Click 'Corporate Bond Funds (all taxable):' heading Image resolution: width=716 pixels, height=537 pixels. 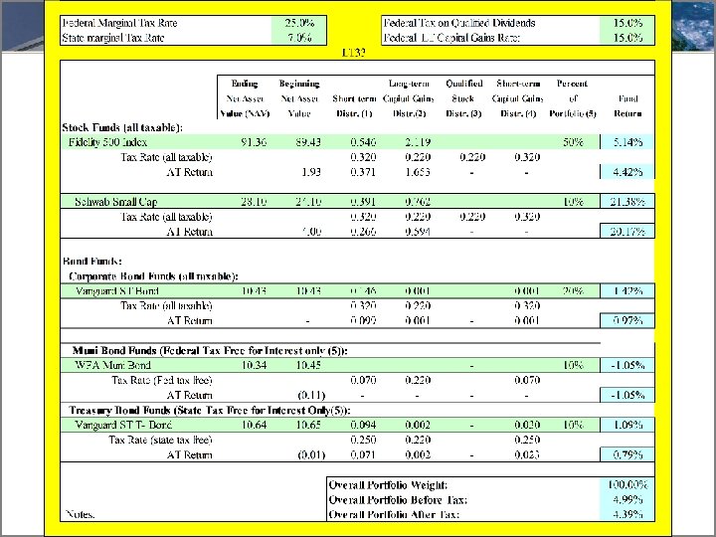click(153, 275)
